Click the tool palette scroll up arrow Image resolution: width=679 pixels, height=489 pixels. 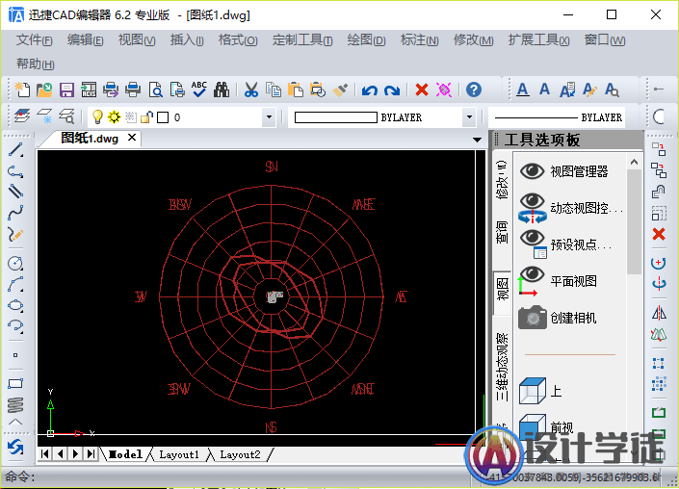pos(634,163)
